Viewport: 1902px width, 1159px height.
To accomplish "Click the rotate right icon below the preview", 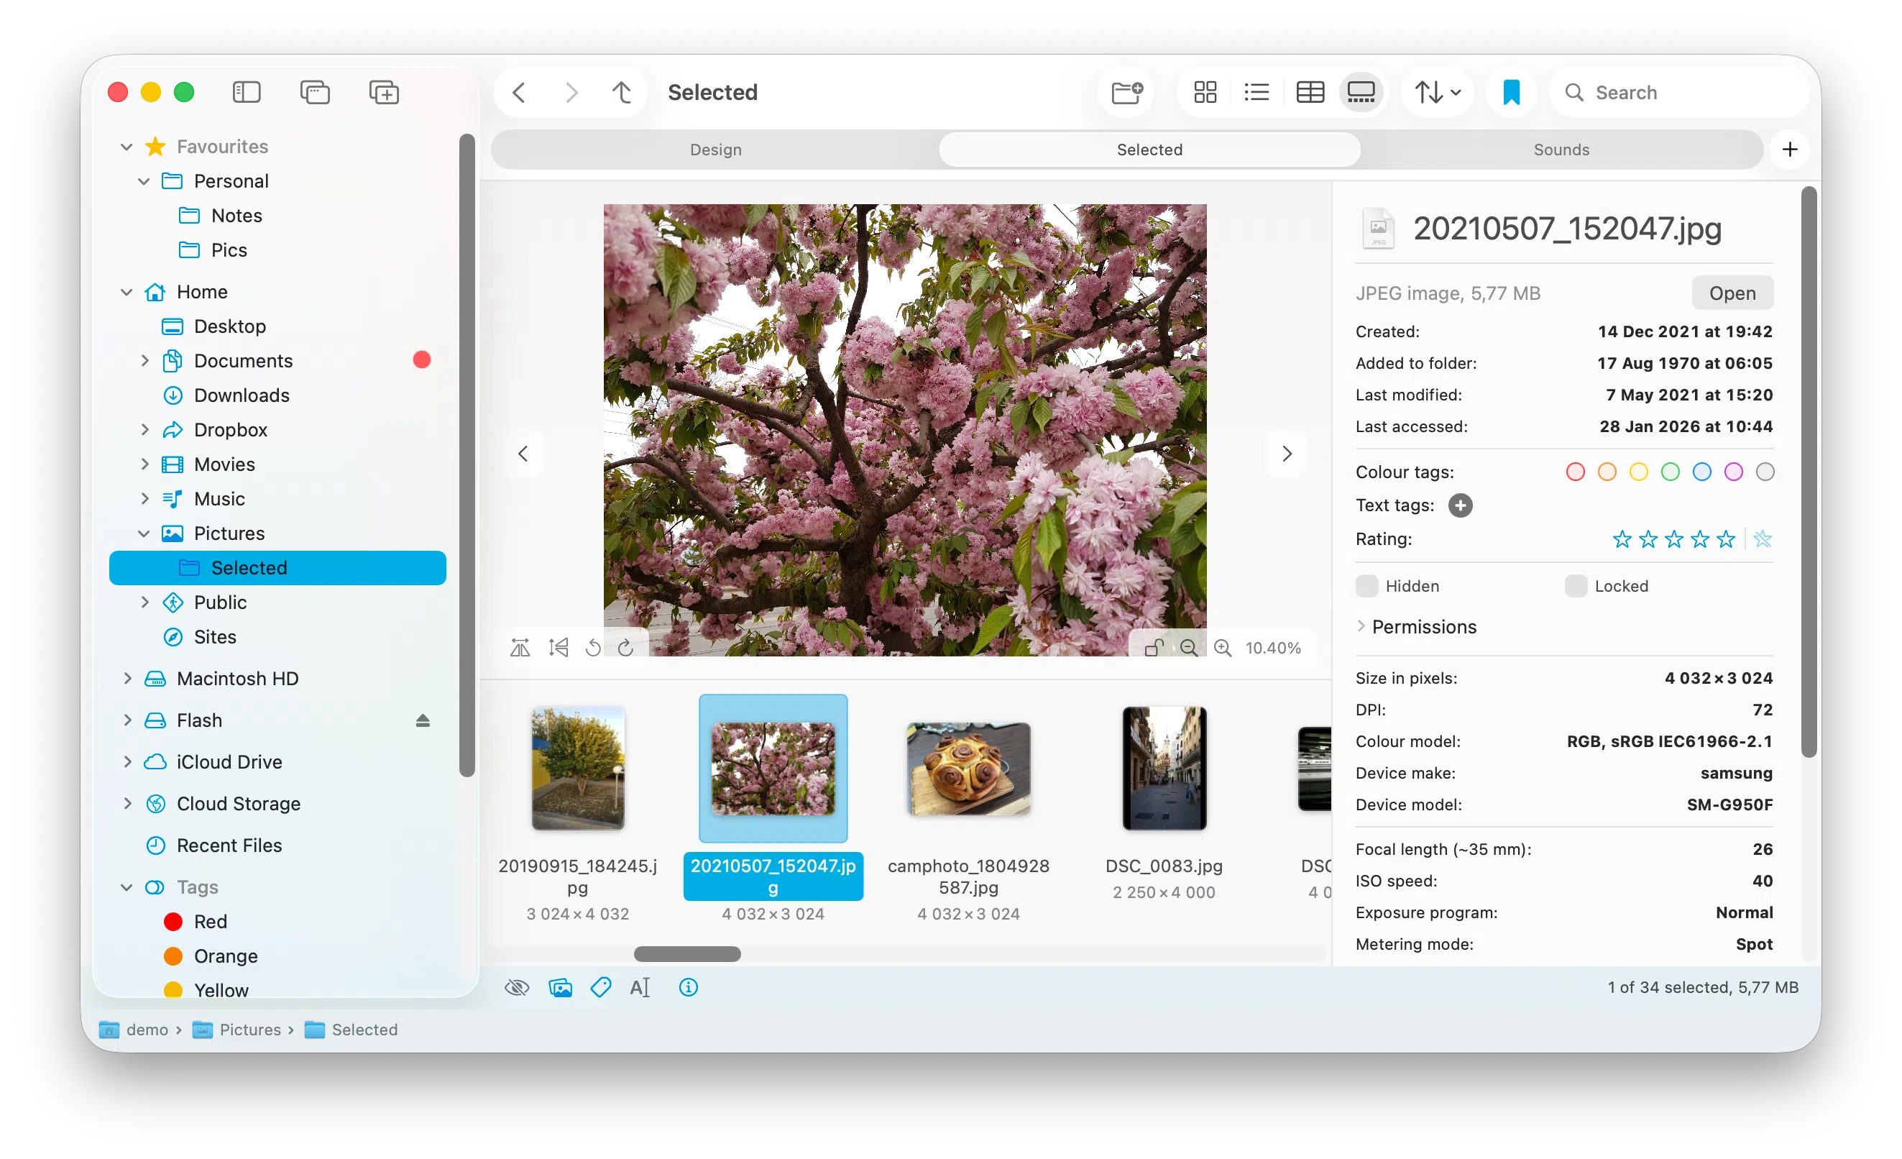I will pyautogui.click(x=626, y=648).
